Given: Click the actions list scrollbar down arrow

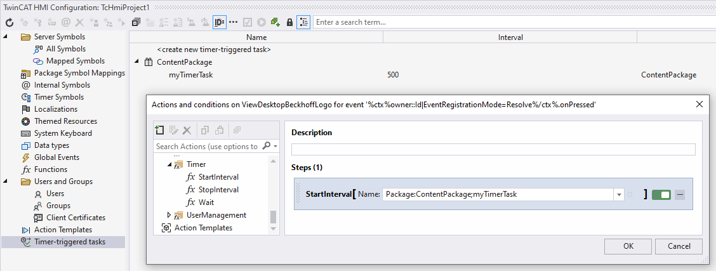Looking at the screenshot, I should [274, 228].
